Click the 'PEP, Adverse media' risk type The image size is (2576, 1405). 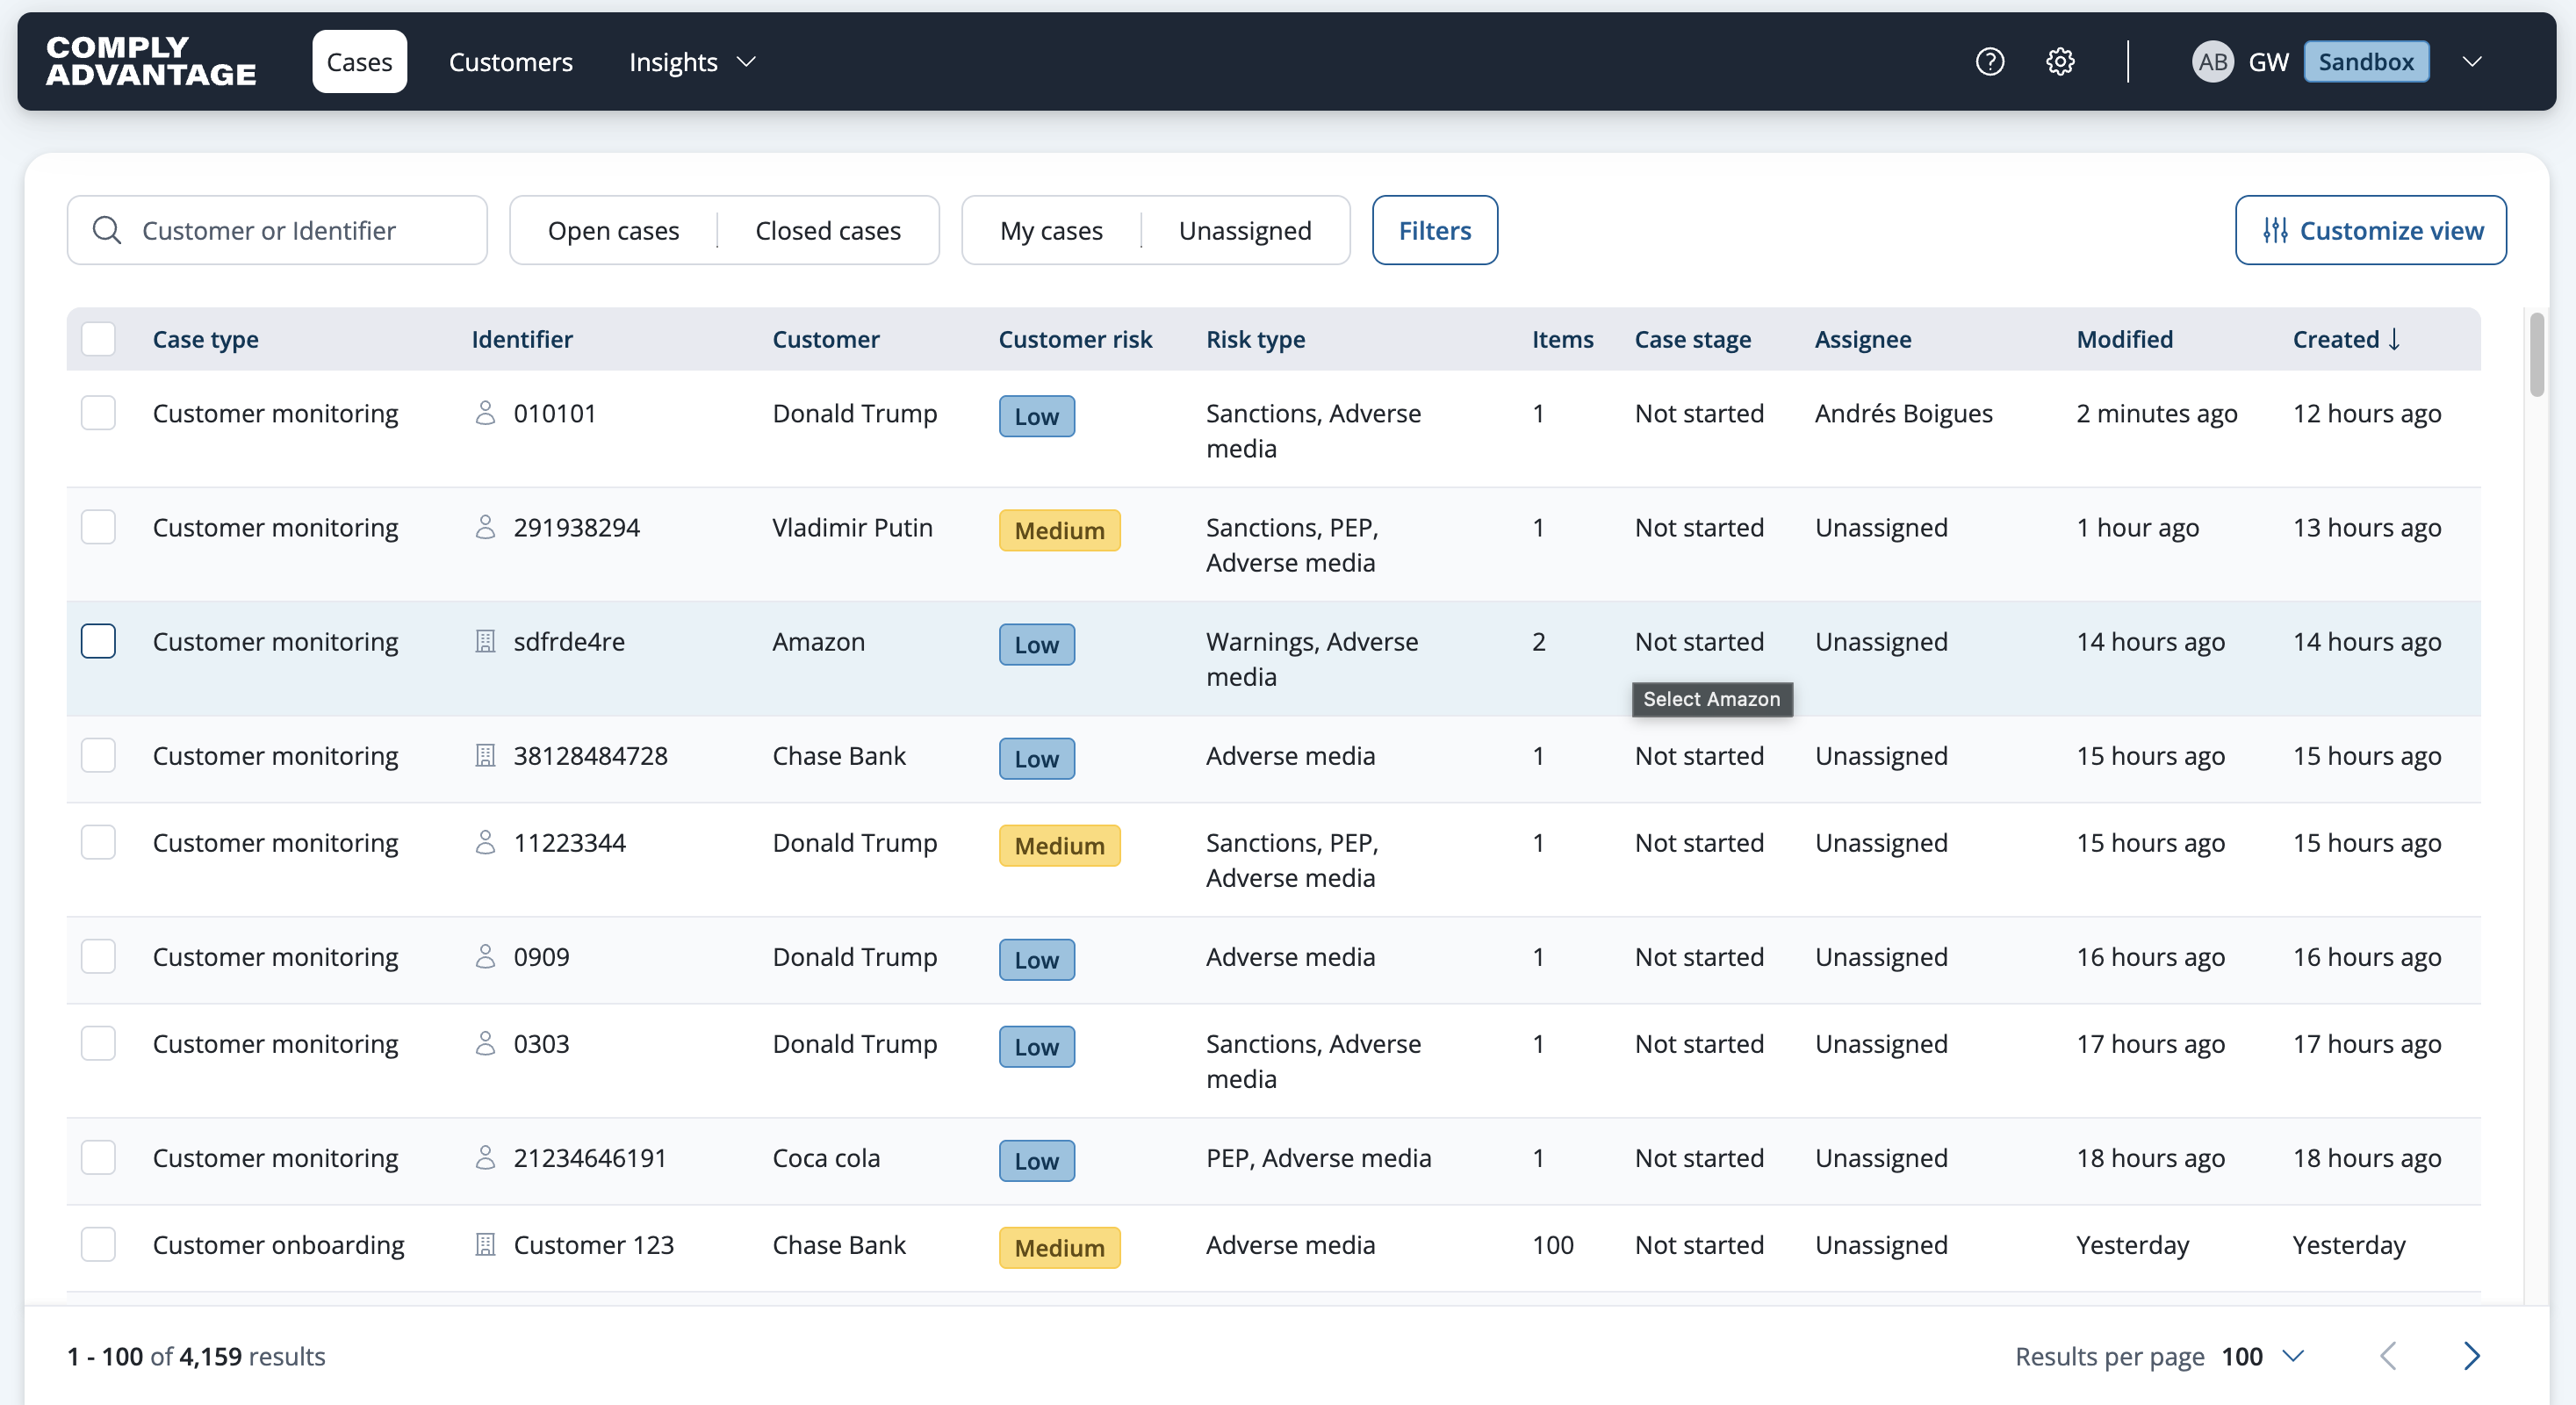click(x=1318, y=1157)
